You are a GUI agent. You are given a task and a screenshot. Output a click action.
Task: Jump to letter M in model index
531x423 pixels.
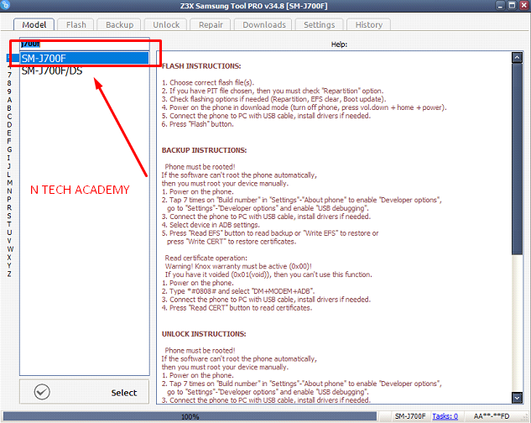click(x=9, y=183)
